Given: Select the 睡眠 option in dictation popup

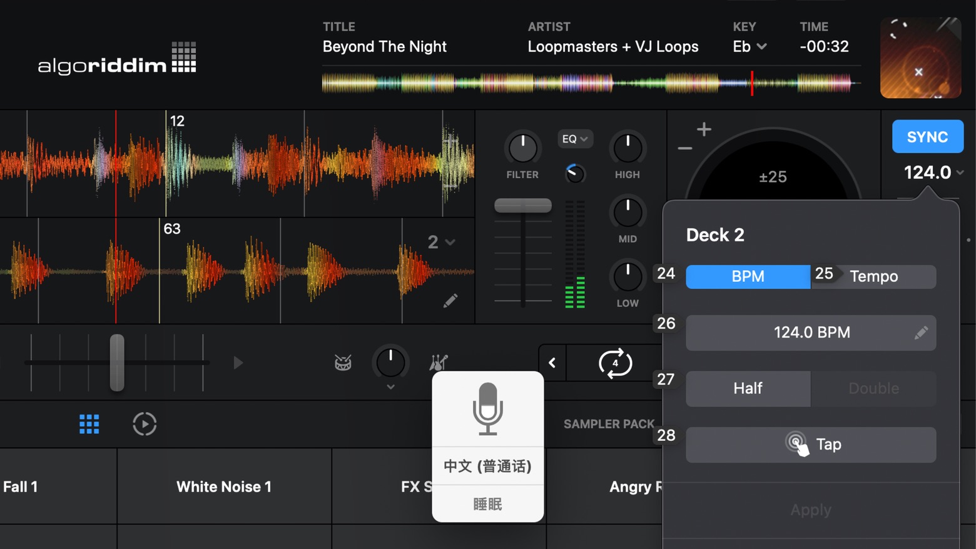Looking at the screenshot, I should pyautogui.click(x=487, y=504).
